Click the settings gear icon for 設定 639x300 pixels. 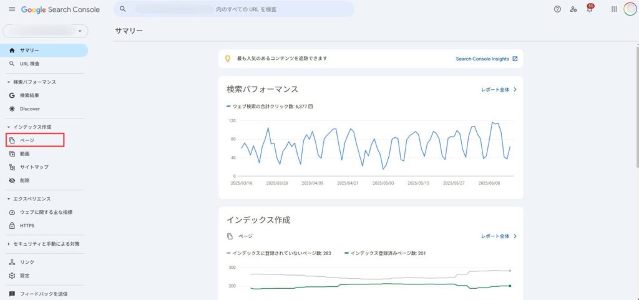(x=12, y=276)
